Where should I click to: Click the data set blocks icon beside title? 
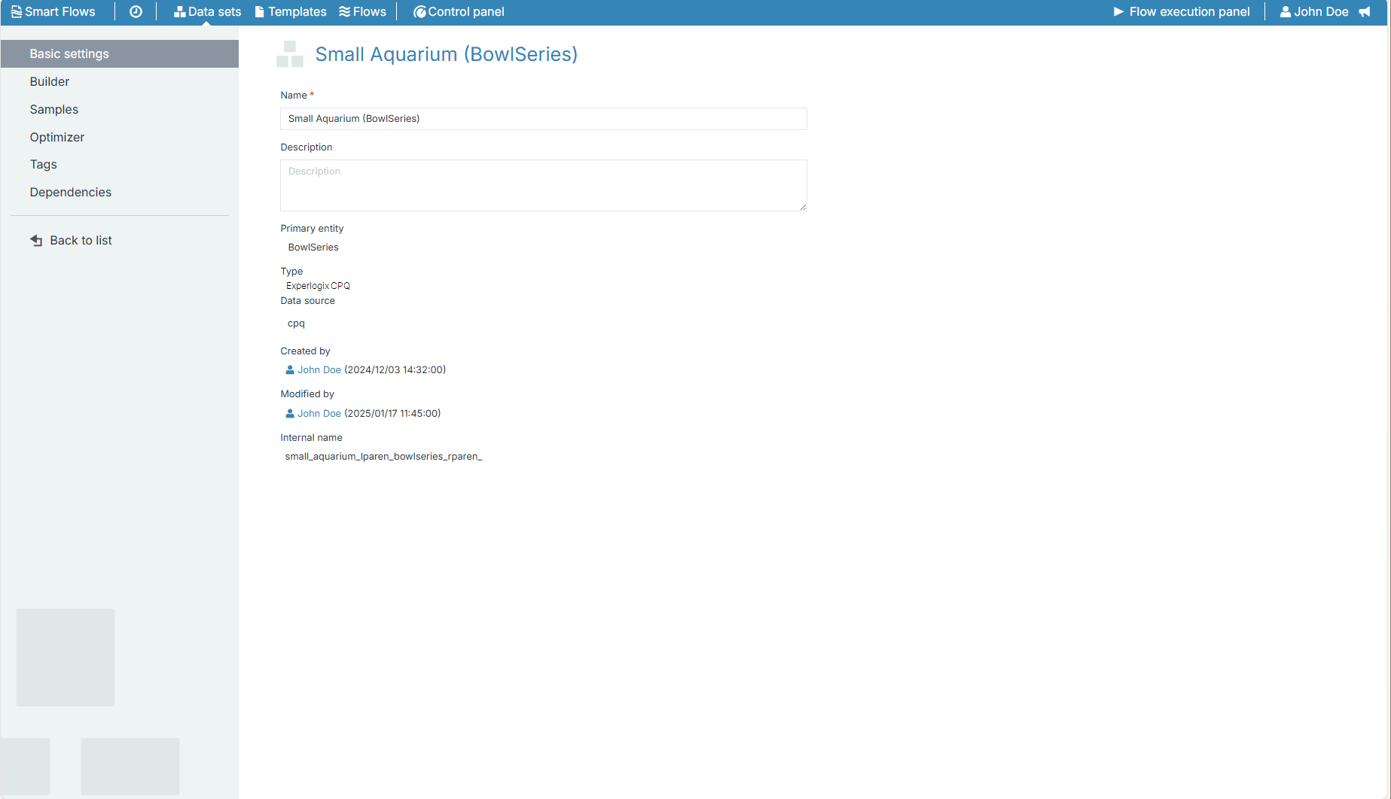coord(290,54)
